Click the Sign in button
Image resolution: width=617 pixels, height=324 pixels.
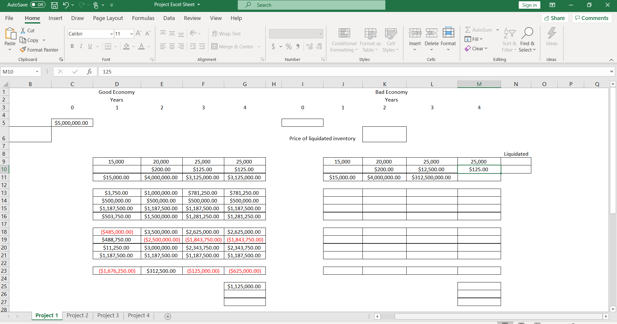pos(529,5)
